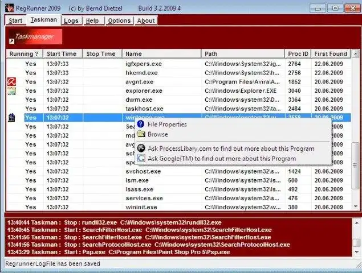Image resolution: width=362 pixels, height=273 pixels.
Task: Click the RegRunner app icon in title bar
Action: tap(10, 9)
